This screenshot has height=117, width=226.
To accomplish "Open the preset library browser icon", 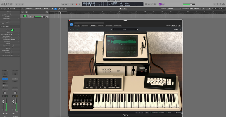I will (x=111, y=29).
